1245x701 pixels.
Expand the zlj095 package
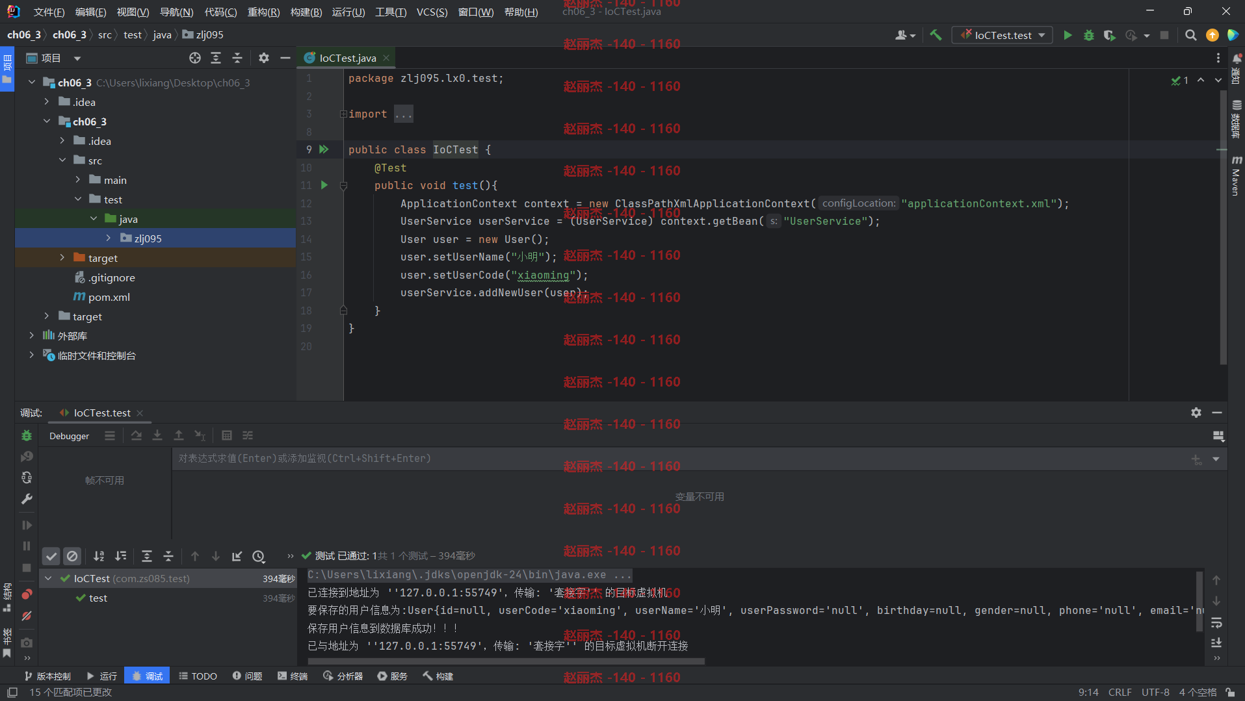[x=109, y=238]
